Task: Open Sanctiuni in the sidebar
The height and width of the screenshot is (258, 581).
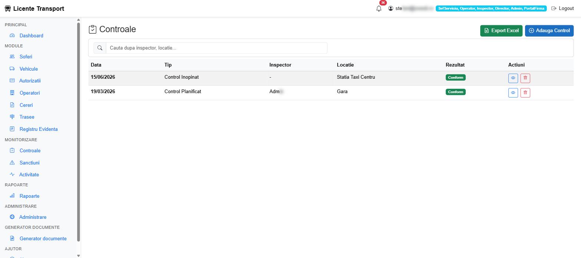Action: point(29,163)
